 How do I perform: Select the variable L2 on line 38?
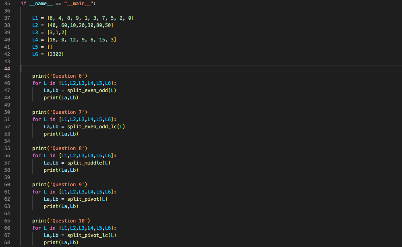coord(35,25)
